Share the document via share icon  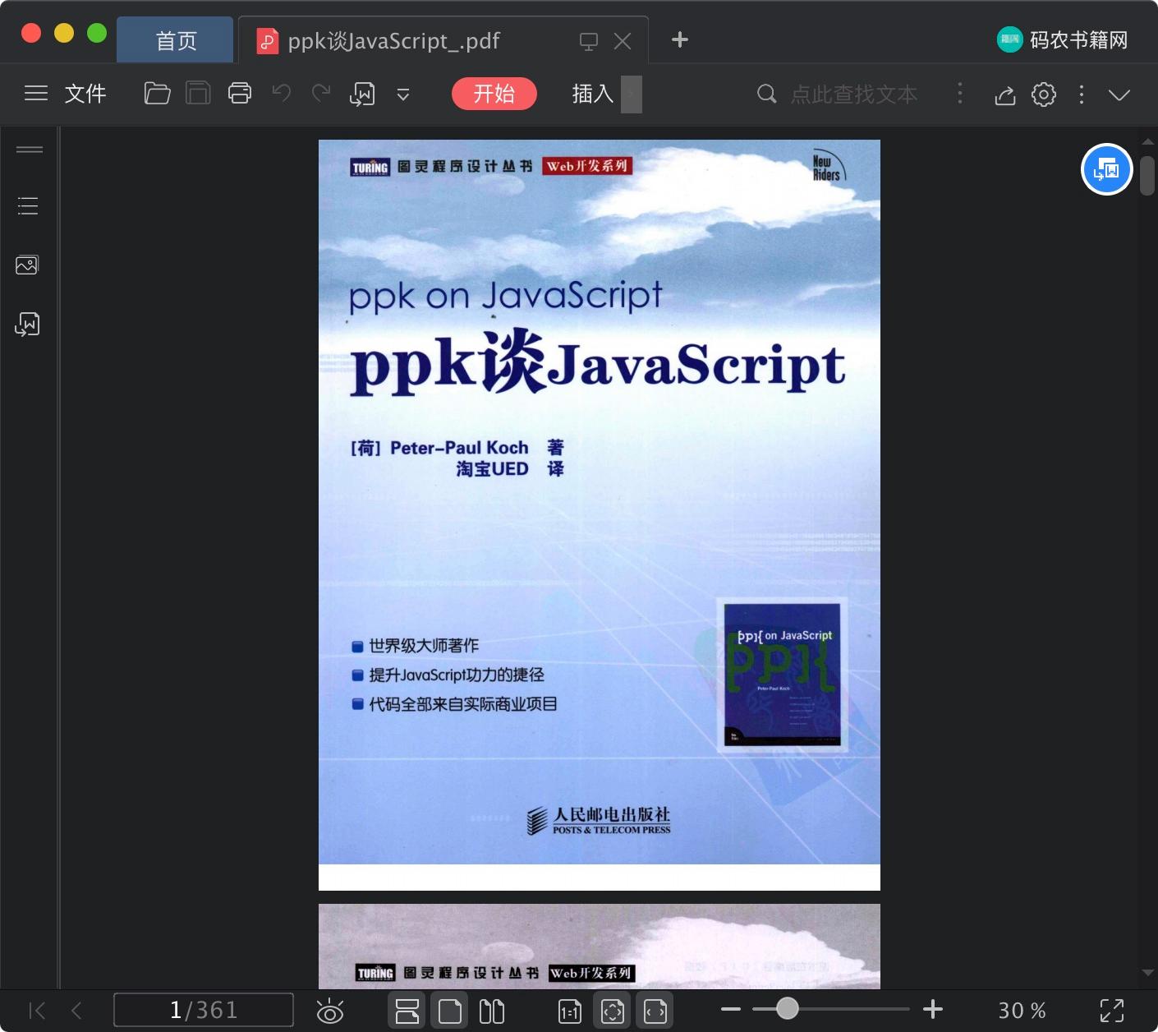[1005, 95]
